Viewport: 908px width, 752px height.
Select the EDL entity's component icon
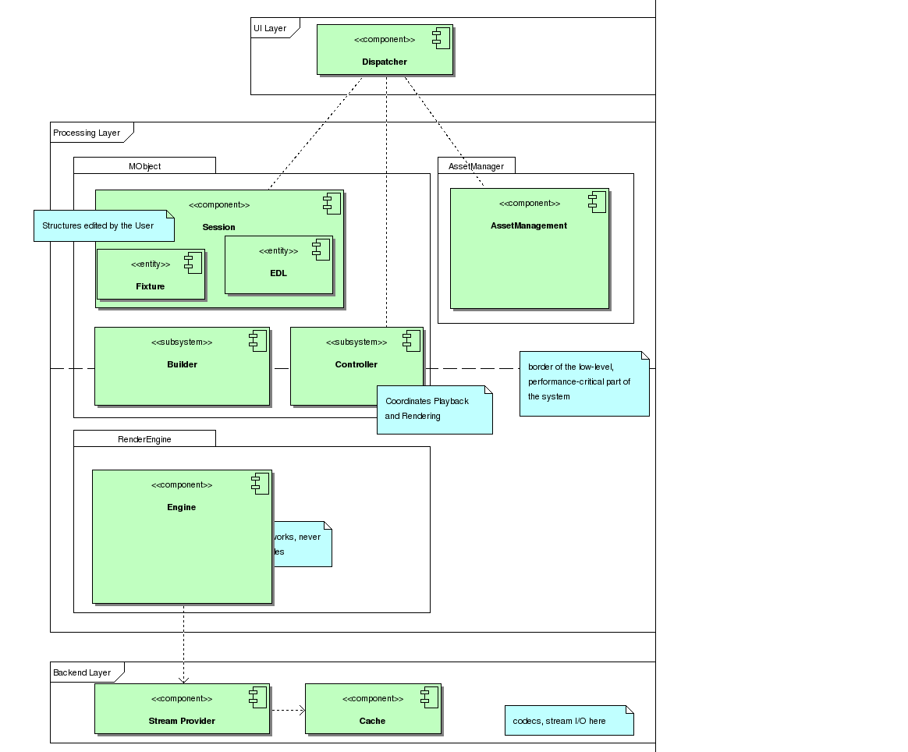coord(321,250)
